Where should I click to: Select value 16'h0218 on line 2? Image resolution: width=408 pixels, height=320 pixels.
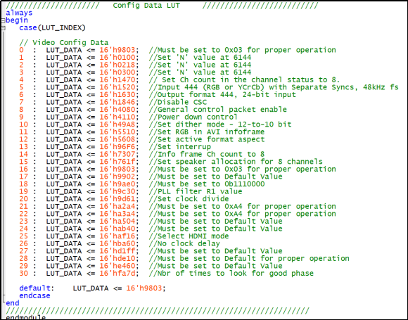pos(117,65)
